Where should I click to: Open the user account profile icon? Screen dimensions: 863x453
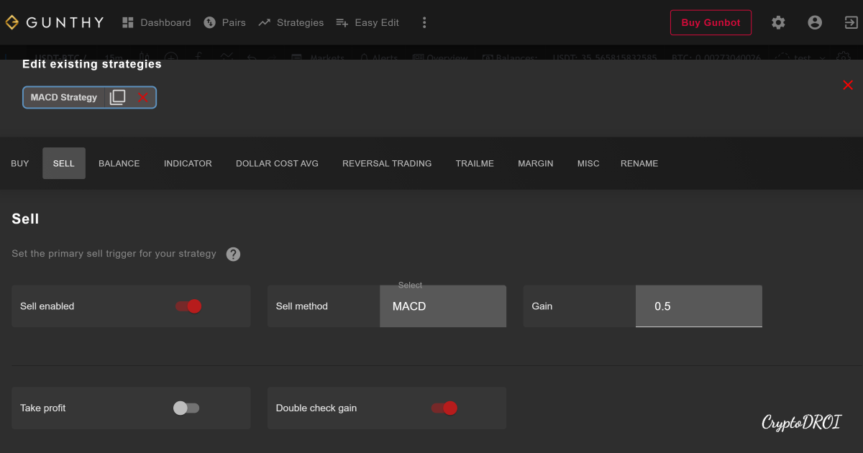[815, 22]
